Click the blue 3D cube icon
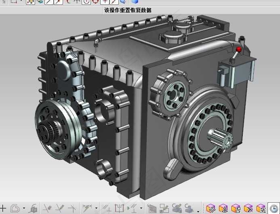 tap(135, 2)
